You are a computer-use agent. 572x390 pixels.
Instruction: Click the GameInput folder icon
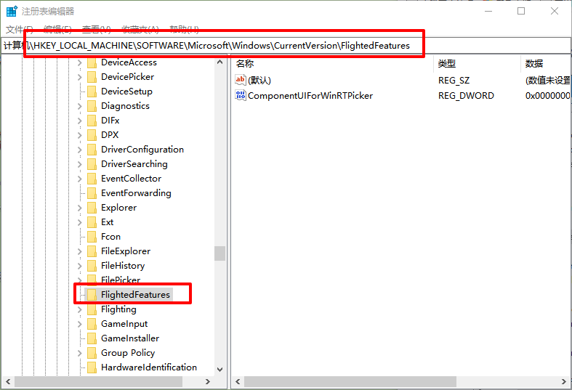(92, 324)
